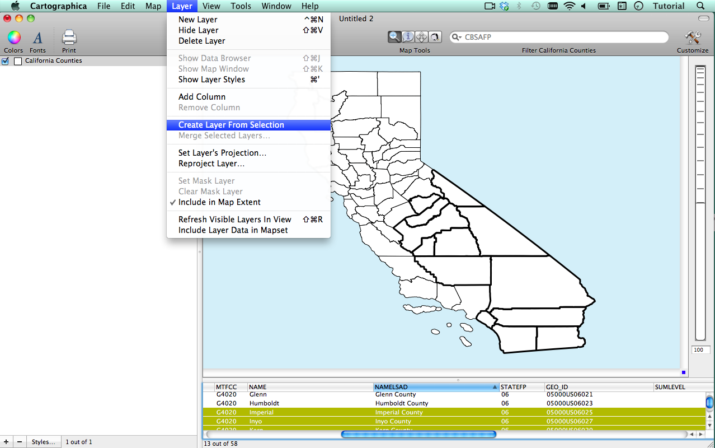
Task: Add a layer with plus button
Action: point(6,442)
